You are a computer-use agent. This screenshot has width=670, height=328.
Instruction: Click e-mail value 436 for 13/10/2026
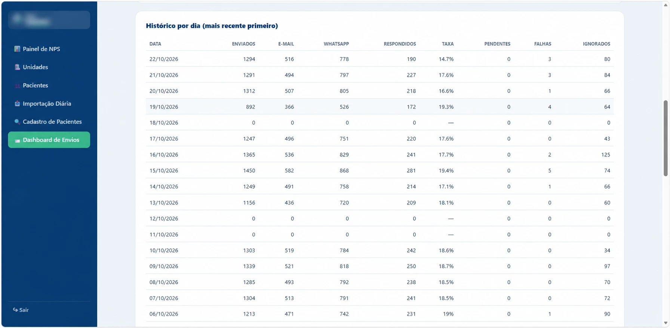pos(289,203)
